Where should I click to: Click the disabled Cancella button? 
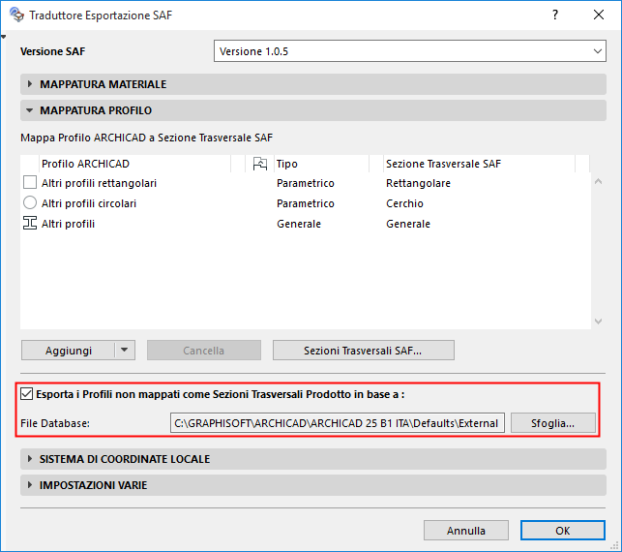pos(204,351)
